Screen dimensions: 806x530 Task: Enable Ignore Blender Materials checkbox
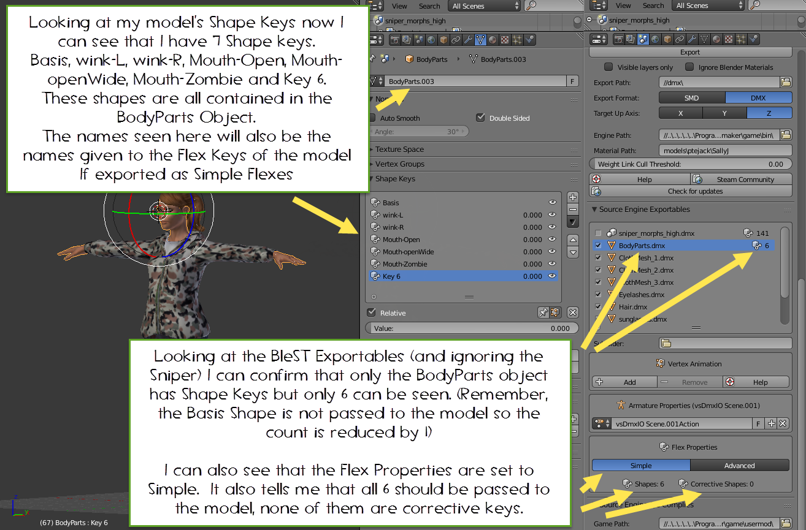click(689, 67)
